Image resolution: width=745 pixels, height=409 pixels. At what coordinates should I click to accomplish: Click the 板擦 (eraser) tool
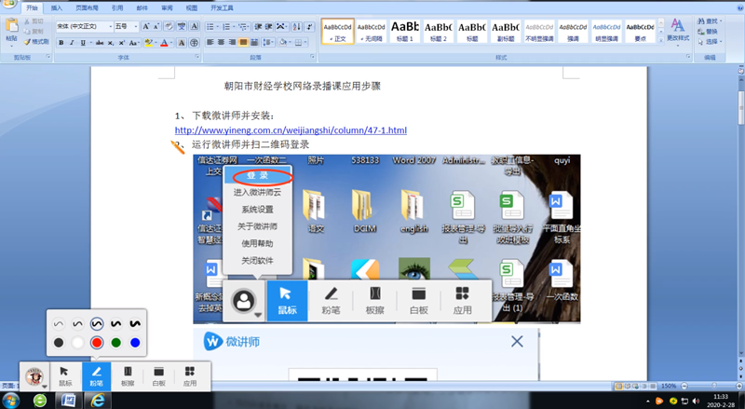[128, 375]
